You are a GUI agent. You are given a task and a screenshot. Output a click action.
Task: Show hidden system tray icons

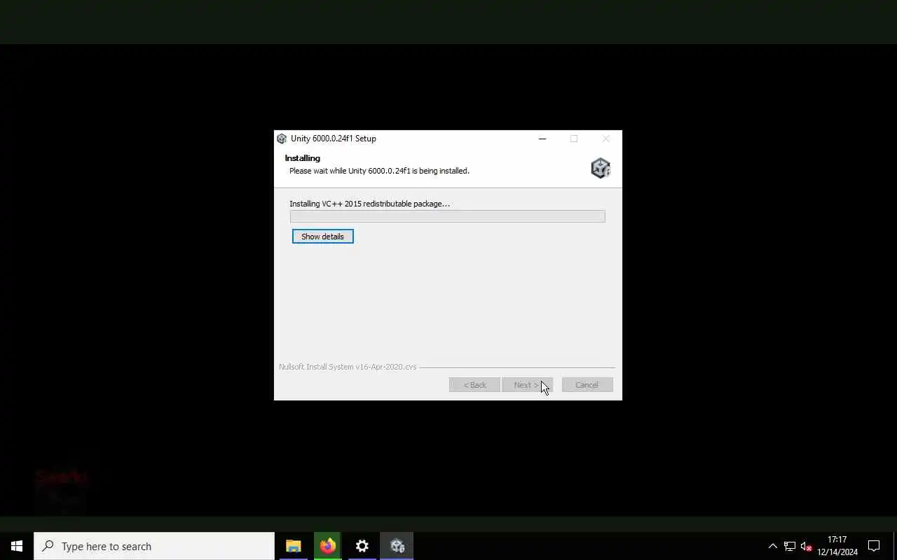[773, 546]
